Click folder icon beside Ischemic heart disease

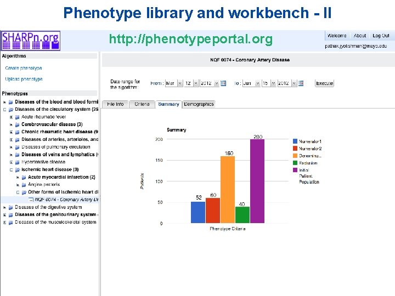(18, 169)
